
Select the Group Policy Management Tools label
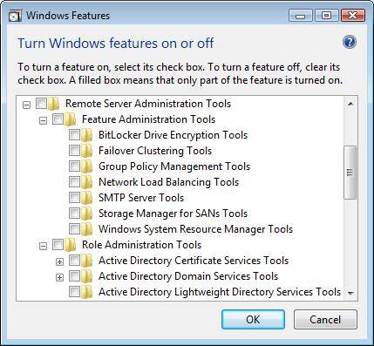174,166
